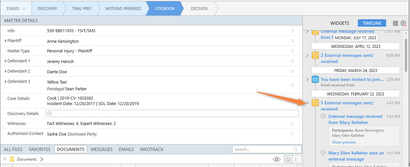Switch files to list view
The height and width of the screenshot is (167, 410).
[297, 159]
